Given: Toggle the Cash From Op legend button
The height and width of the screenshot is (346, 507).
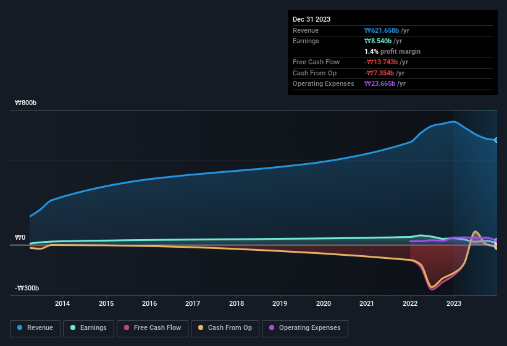Looking at the screenshot, I should pyautogui.click(x=225, y=328).
